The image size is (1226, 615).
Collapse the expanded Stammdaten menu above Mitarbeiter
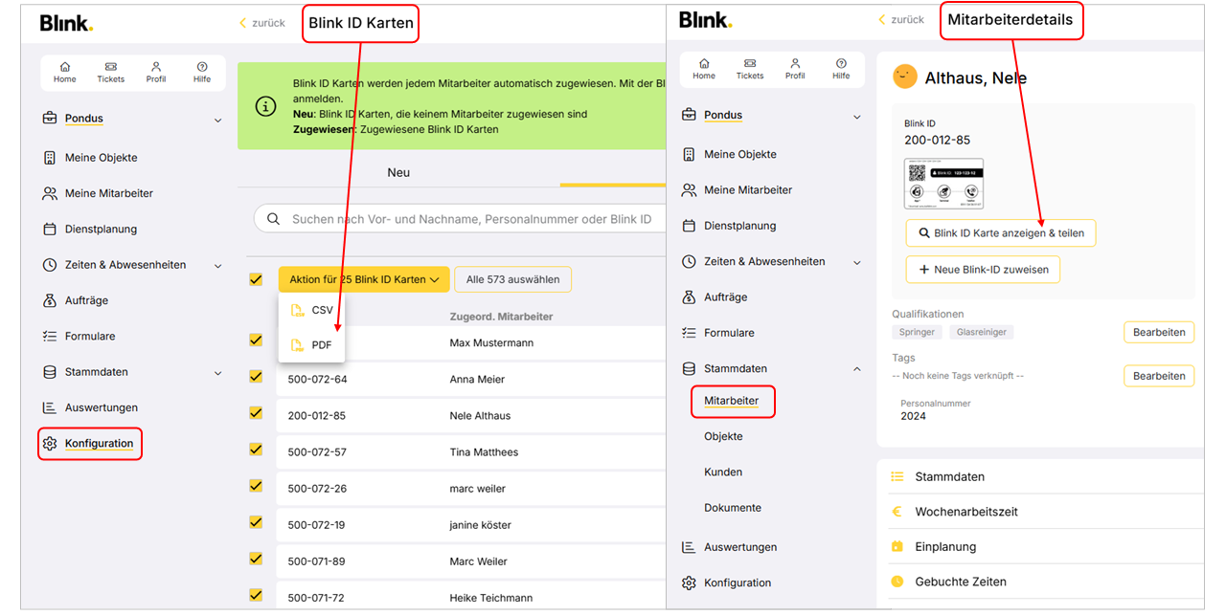click(856, 368)
